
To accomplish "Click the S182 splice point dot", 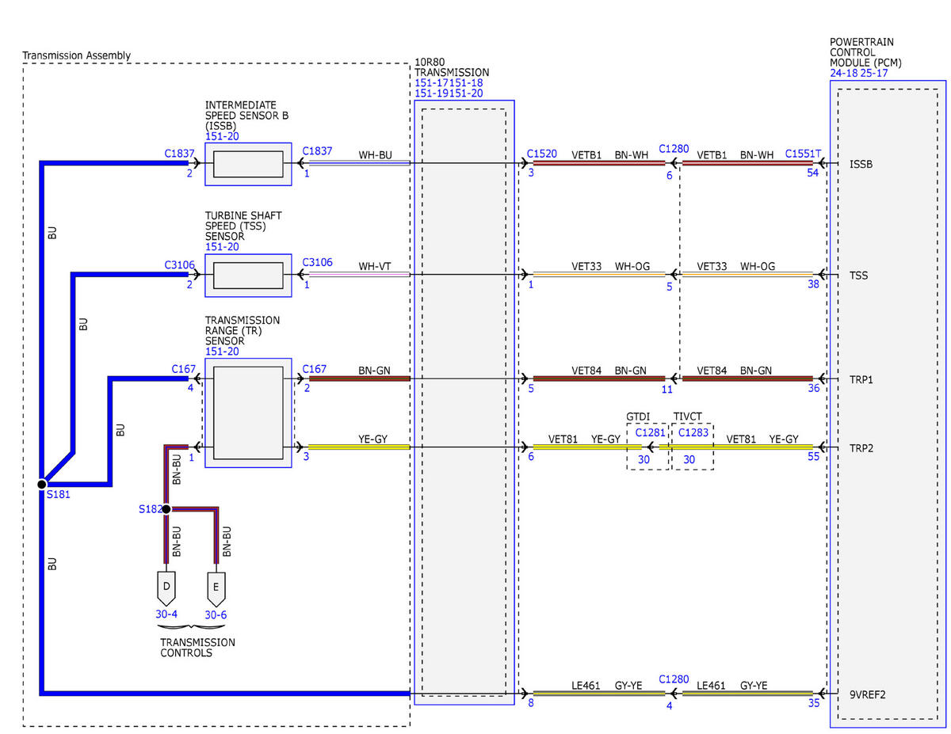I will pyautogui.click(x=166, y=509).
